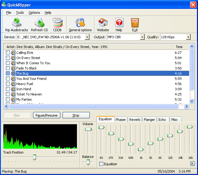
Task: Click the track icon beside The Bug
Action: click(x=13, y=73)
